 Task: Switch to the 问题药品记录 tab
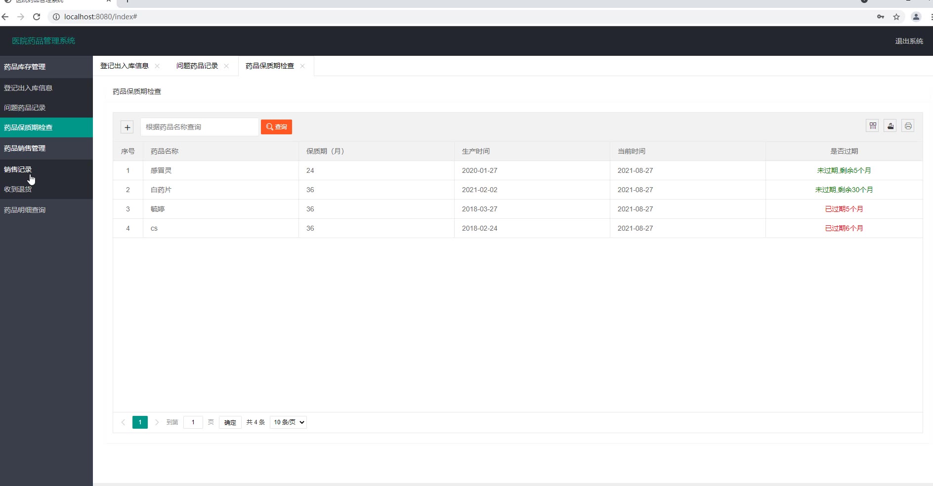[197, 66]
